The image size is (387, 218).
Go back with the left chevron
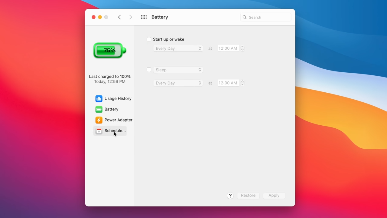(119, 17)
